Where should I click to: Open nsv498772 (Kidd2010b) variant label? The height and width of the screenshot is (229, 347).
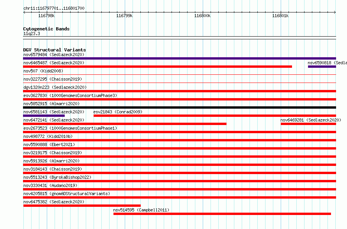point(48,136)
